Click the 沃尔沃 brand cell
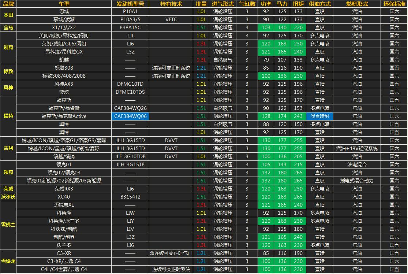The image size is (408, 274). (8, 197)
